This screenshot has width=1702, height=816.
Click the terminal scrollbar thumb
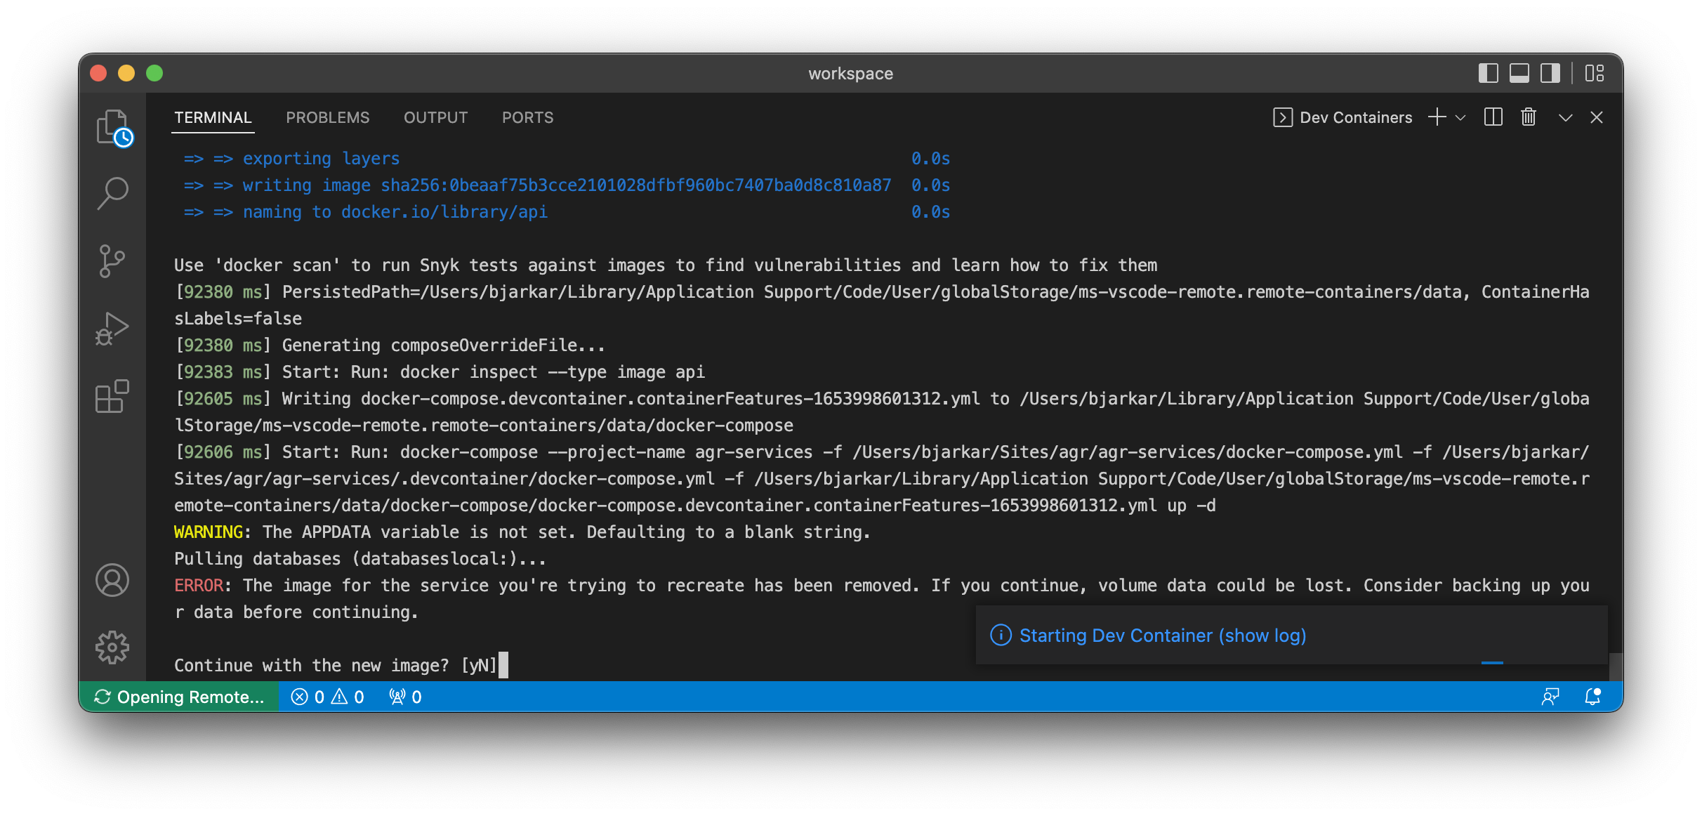[1615, 666]
